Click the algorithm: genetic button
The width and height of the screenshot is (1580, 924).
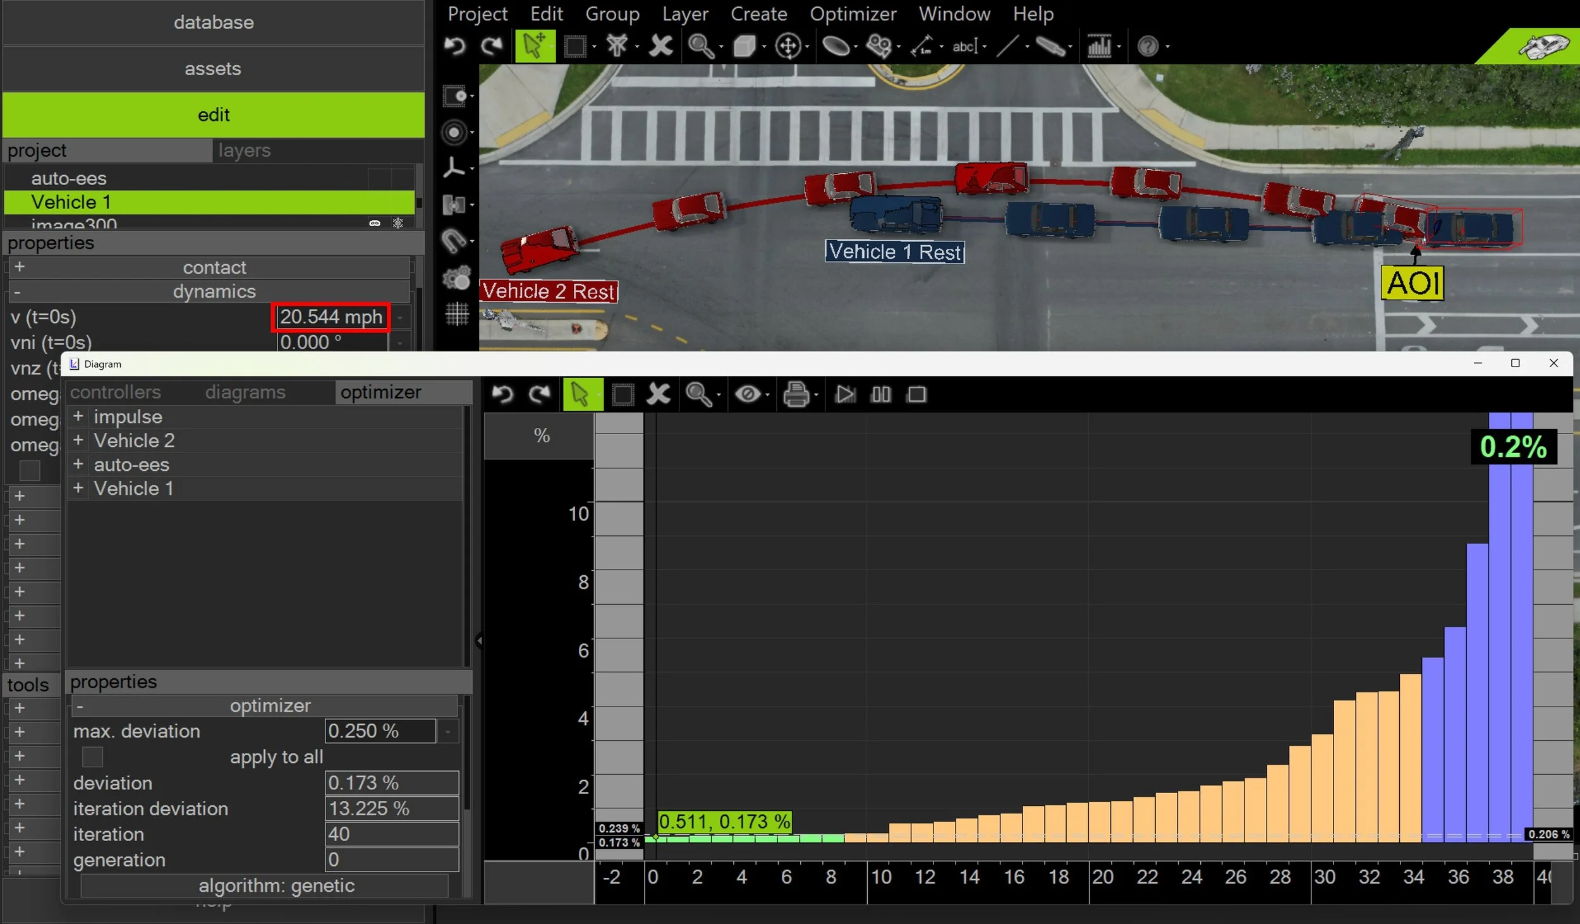tap(276, 885)
